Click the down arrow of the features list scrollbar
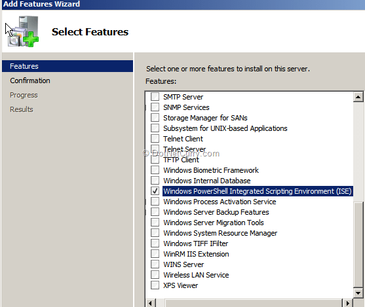 [x=358, y=293]
